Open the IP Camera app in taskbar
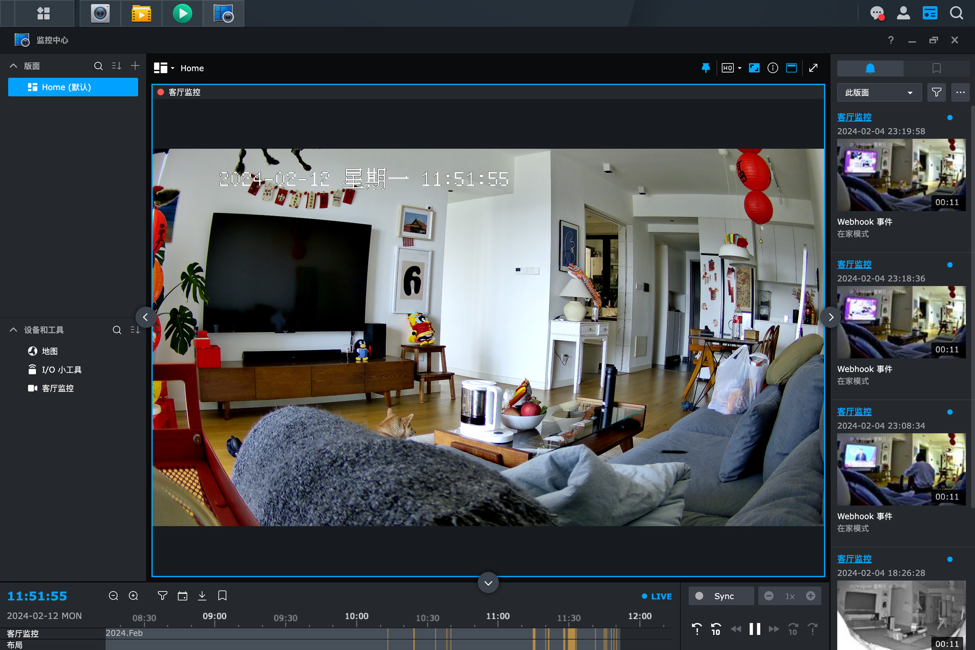Screen dimensions: 975x650 [100, 13]
